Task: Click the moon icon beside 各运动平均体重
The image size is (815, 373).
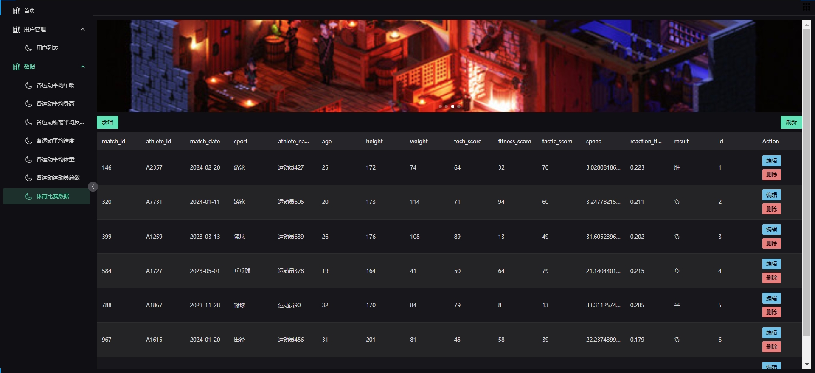Action: click(x=29, y=159)
